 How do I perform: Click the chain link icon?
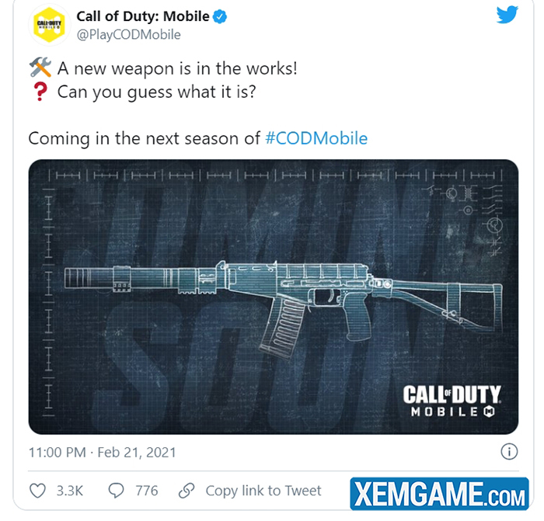pyautogui.click(x=187, y=491)
